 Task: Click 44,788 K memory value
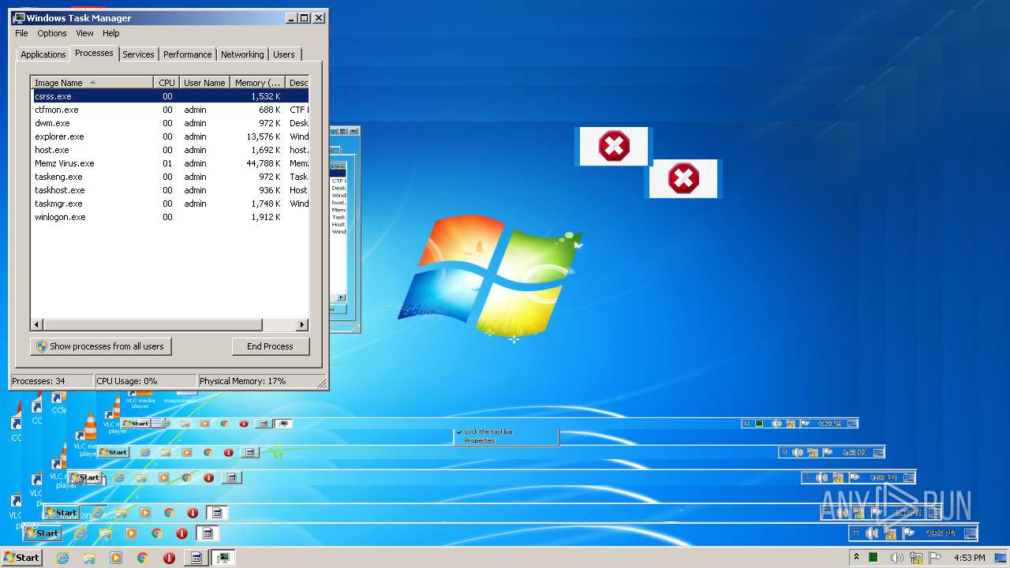(x=264, y=163)
